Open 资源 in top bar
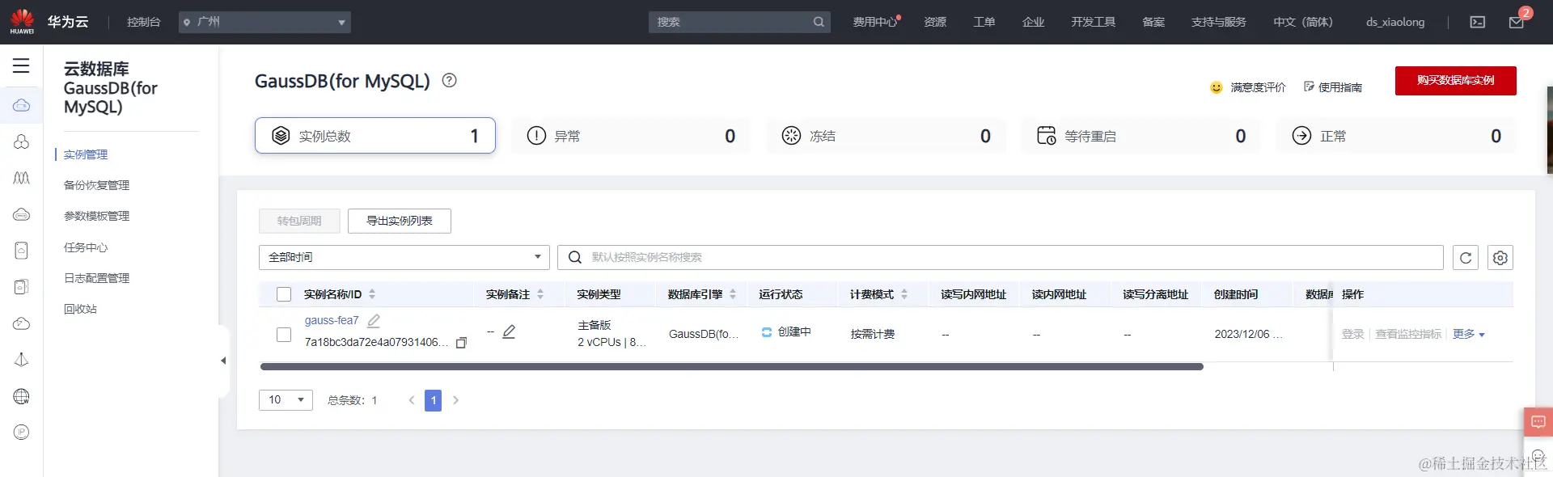This screenshot has height=477, width=1553. pos(935,22)
